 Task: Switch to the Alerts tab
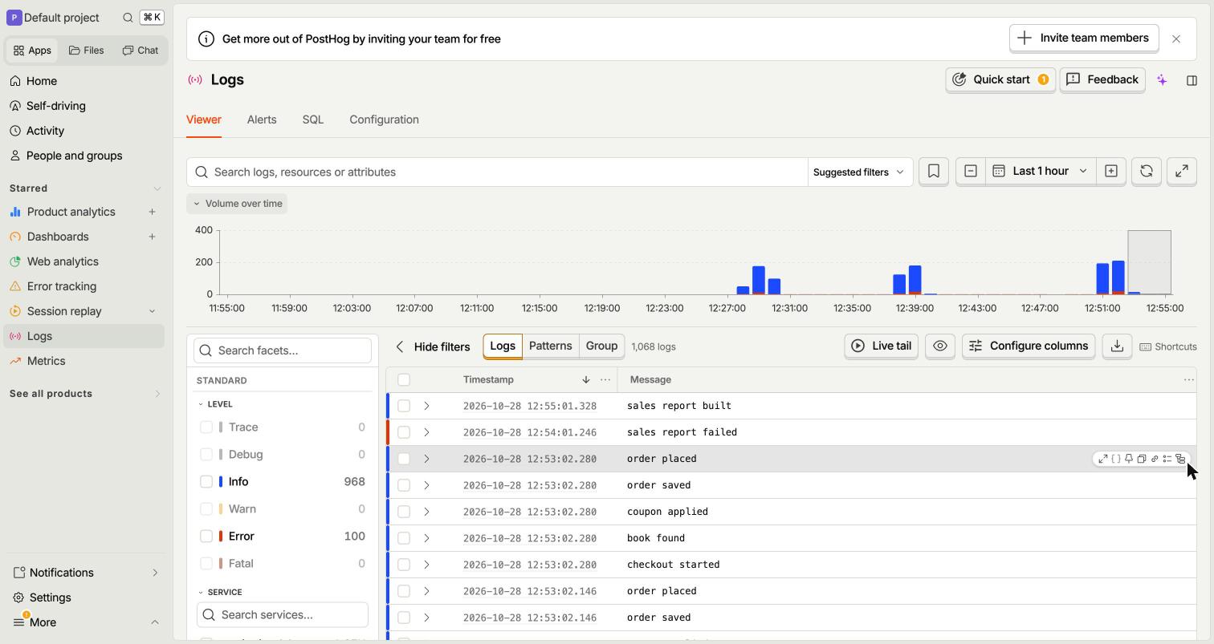(x=262, y=119)
